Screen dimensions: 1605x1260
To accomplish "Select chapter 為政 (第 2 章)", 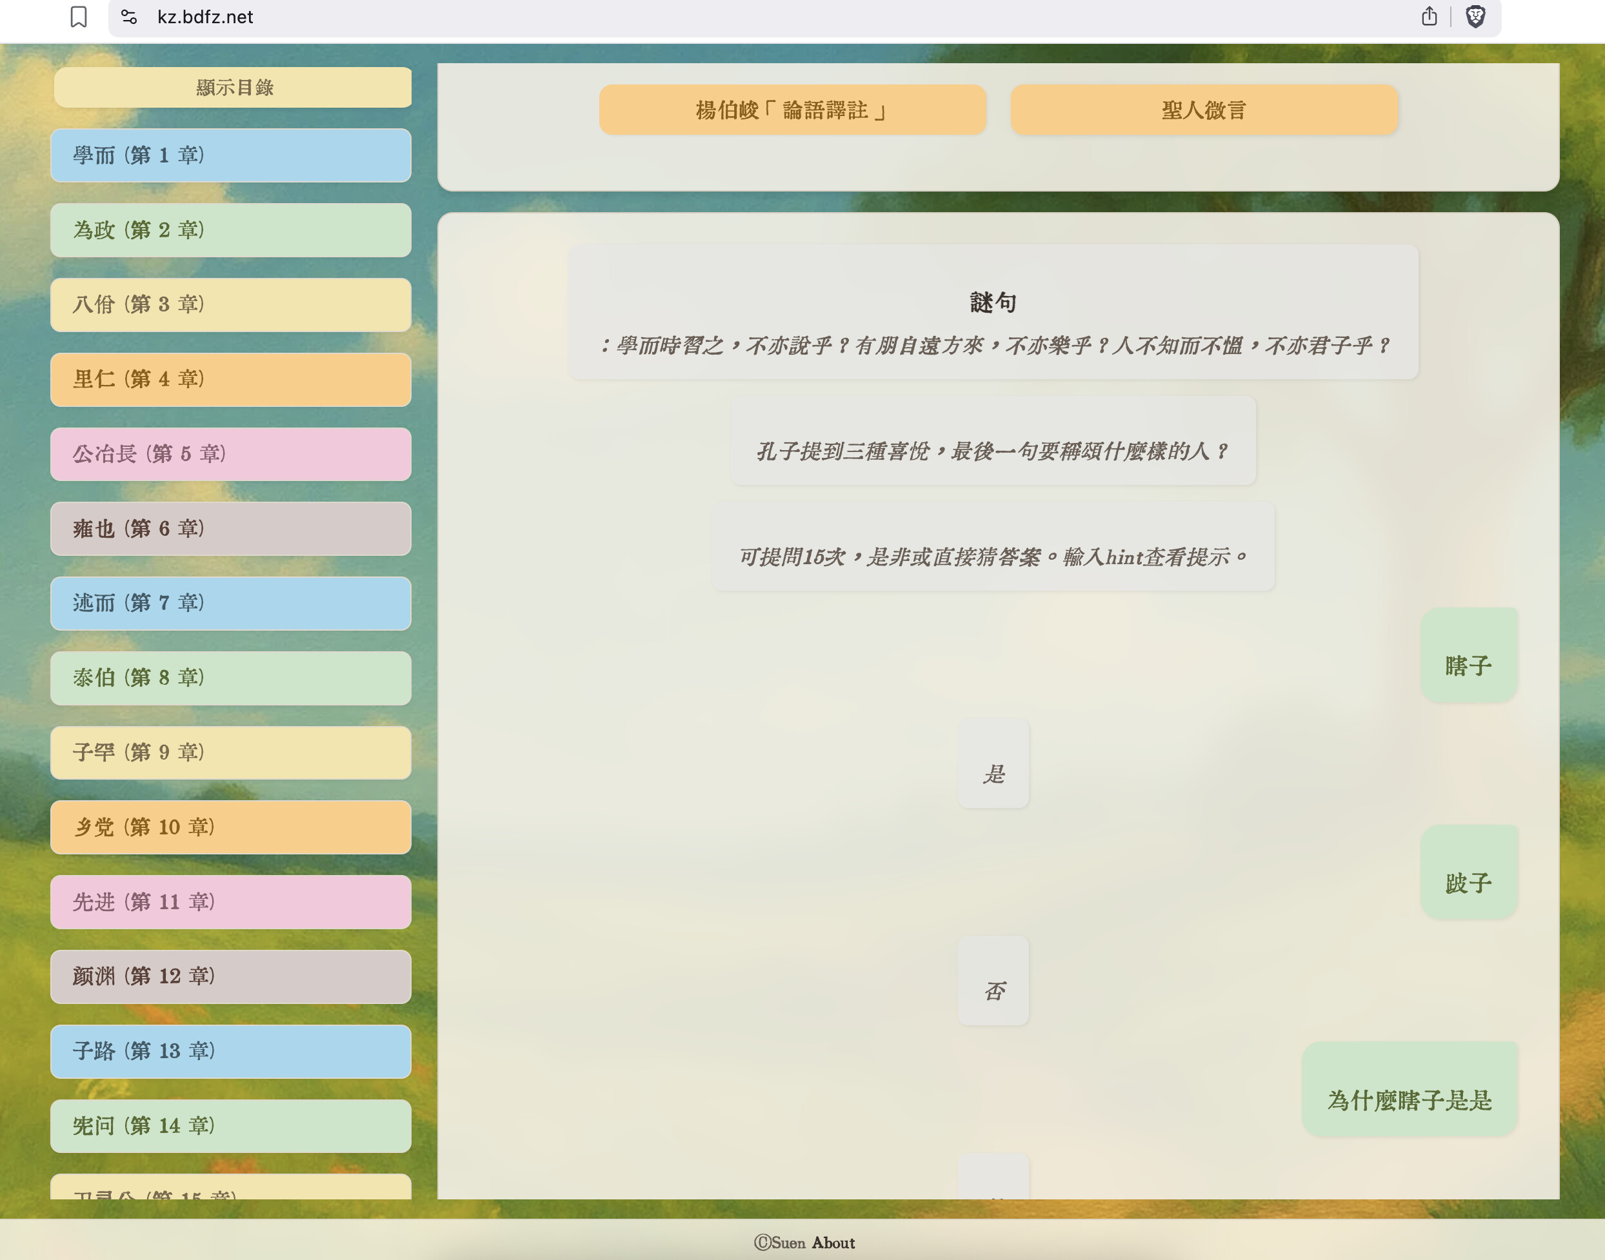I will (230, 230).
